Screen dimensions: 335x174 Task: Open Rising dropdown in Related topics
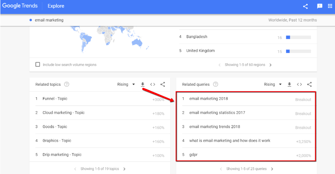126,84
